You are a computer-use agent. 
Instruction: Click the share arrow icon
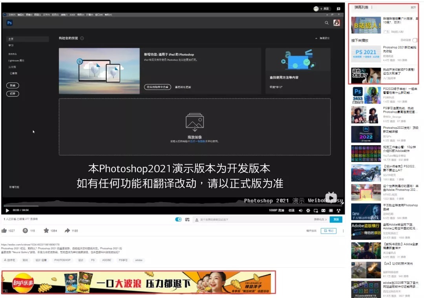pyautogui.click(x=68, y=231)
